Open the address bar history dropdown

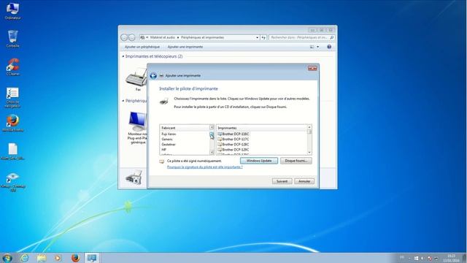tap(258, 37)
